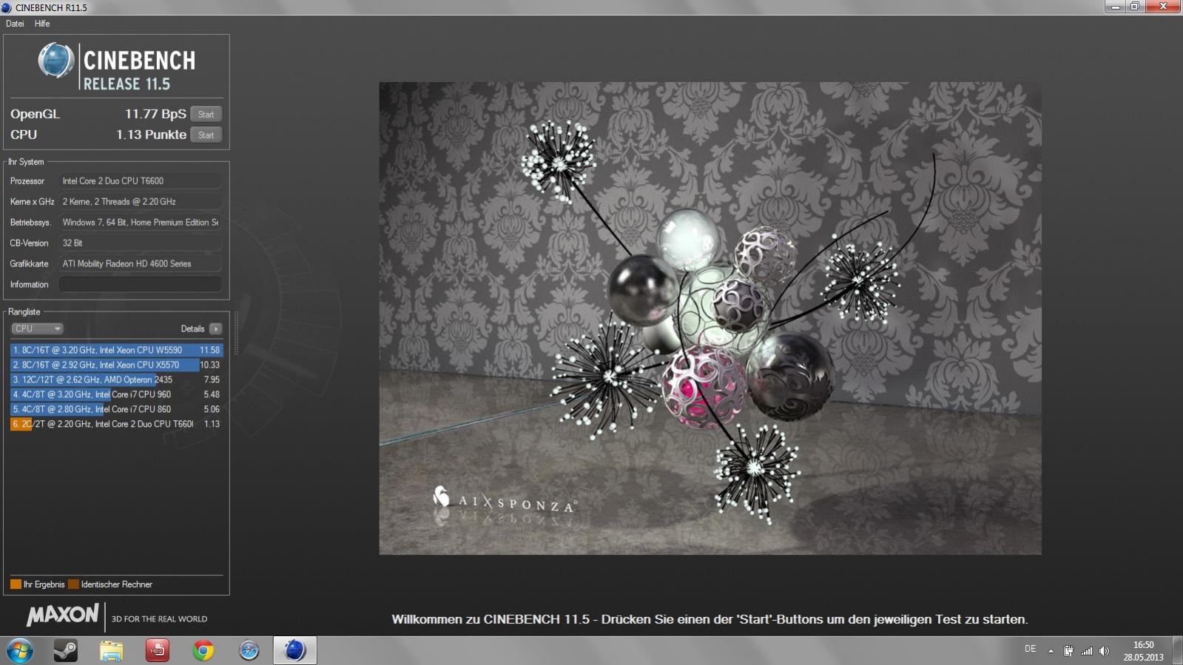Open the Datei menu
The image size is (1183, 665).
[15, 24]
